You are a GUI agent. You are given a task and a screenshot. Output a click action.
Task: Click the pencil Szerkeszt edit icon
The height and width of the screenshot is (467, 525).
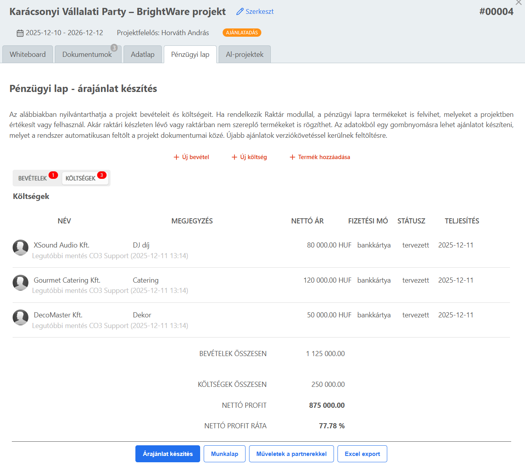[240, 12]
